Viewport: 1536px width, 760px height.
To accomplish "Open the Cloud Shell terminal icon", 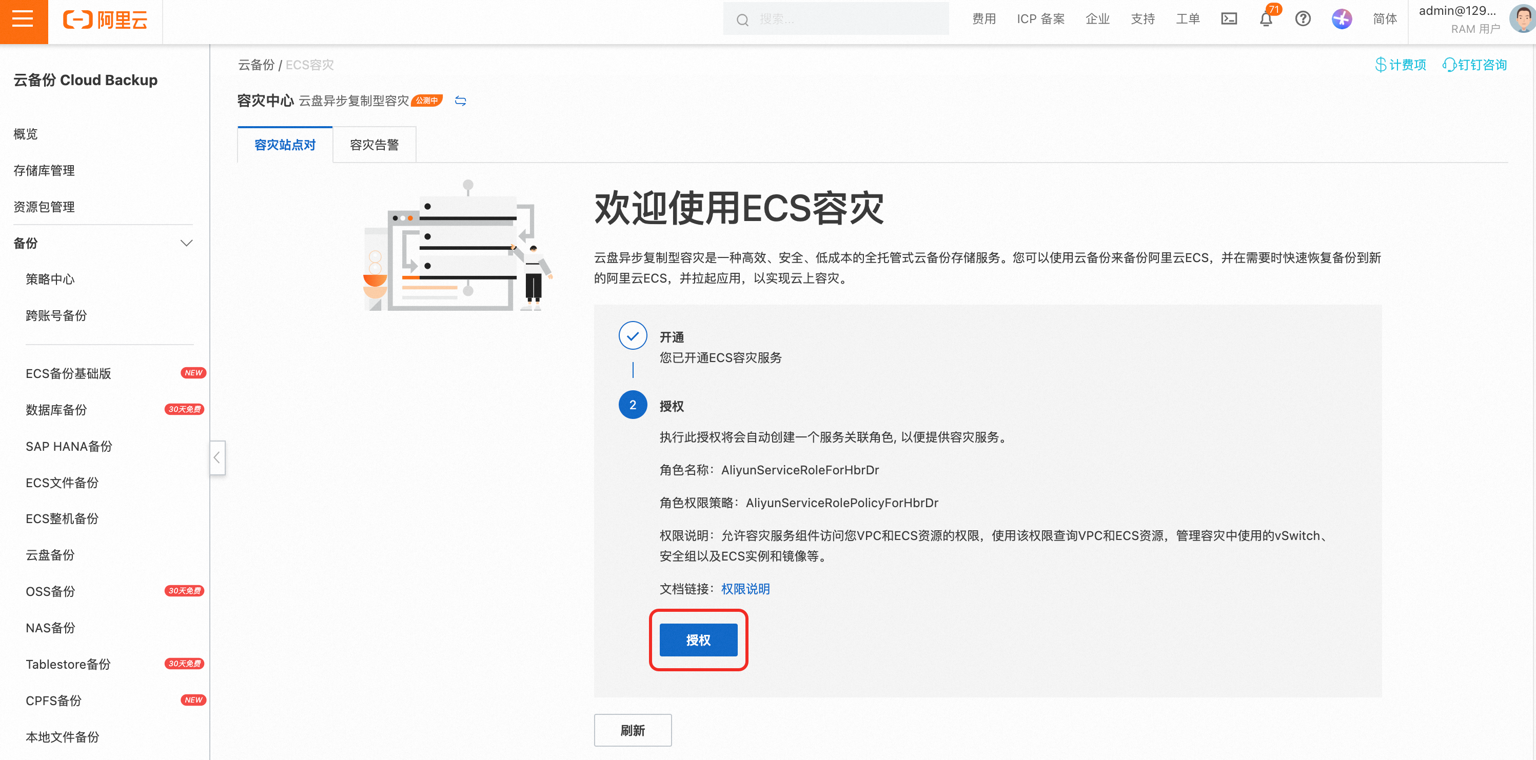I will point(1229,19).
